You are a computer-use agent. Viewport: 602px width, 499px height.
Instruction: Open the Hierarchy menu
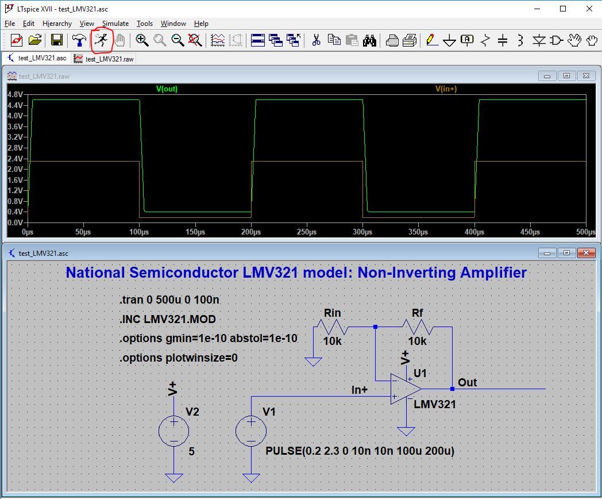(57, 24)
